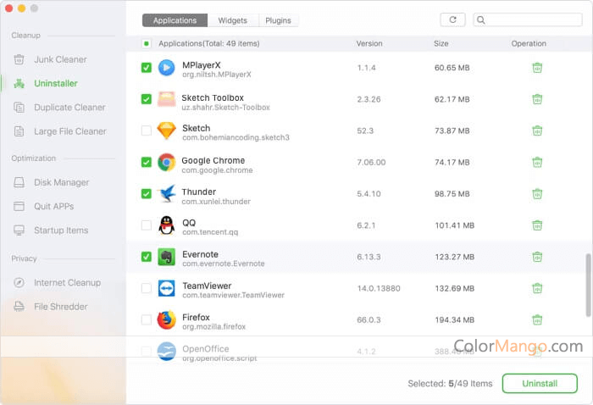The image size is (593, 405).
Task: Uncheck the Thunder application checkbox
Action: coord(147,194)
